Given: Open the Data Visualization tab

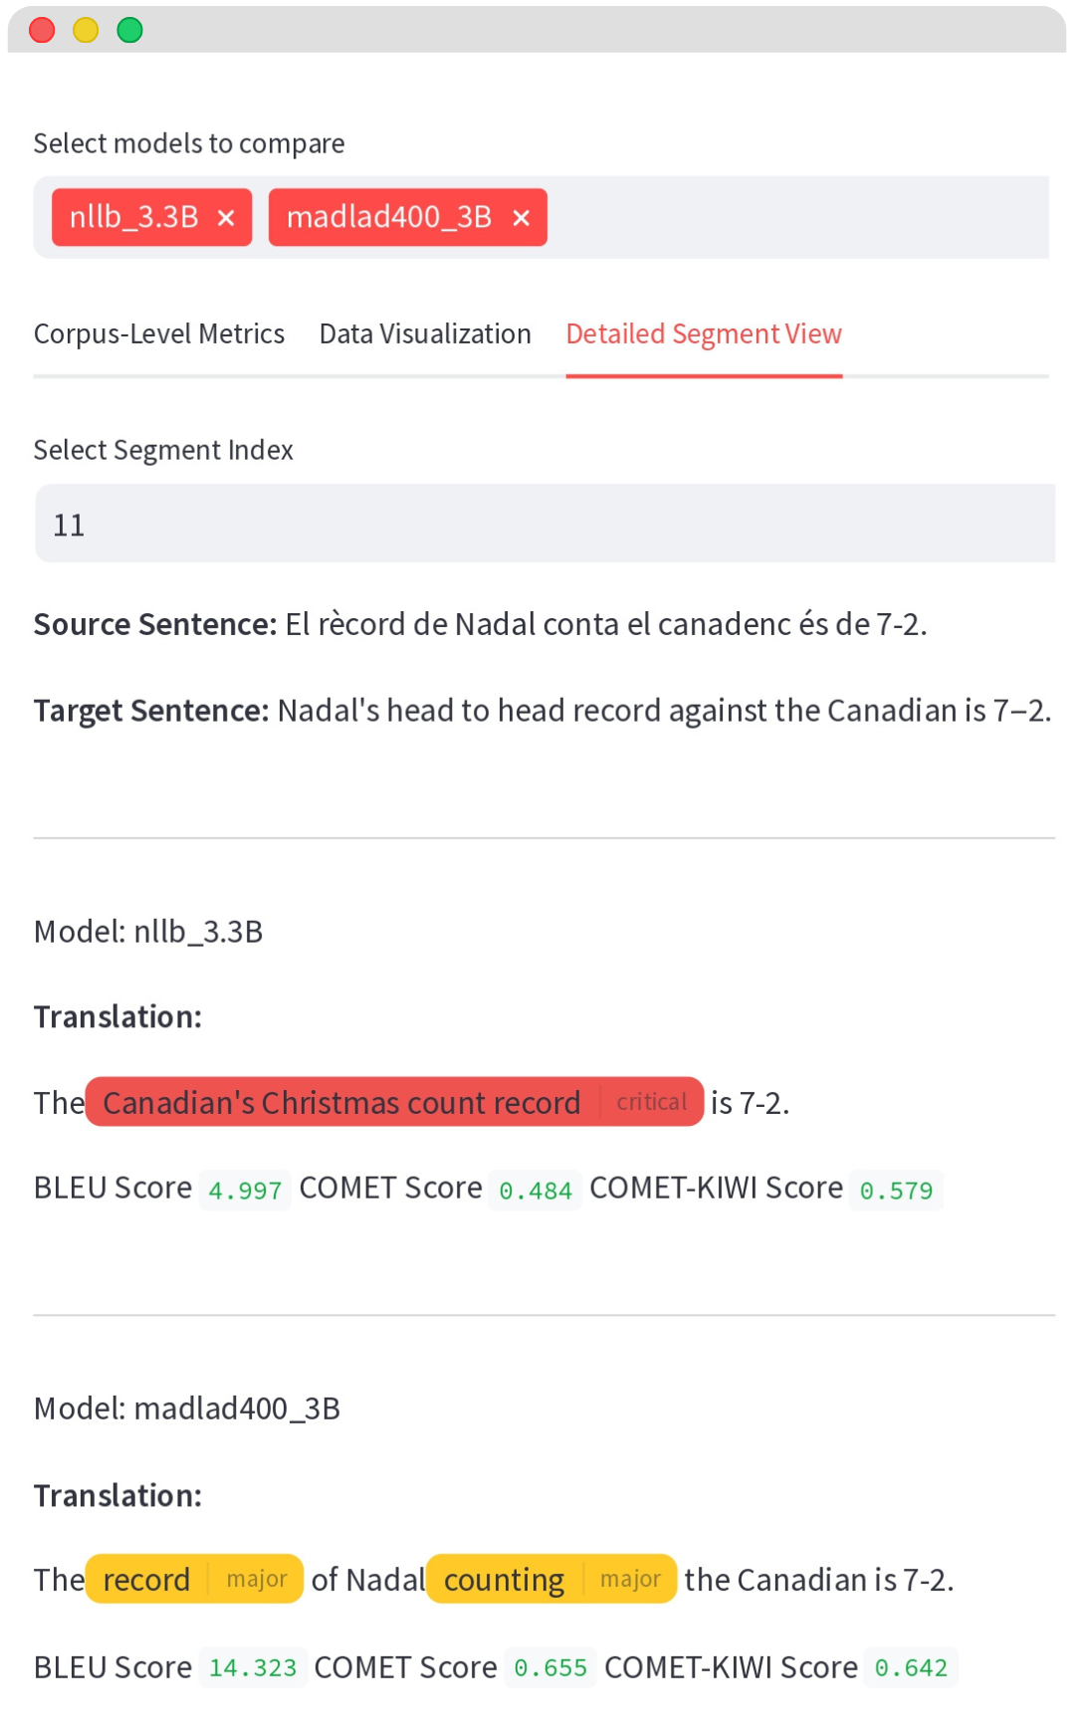Looking at the screenshot, I should [425, 334].
